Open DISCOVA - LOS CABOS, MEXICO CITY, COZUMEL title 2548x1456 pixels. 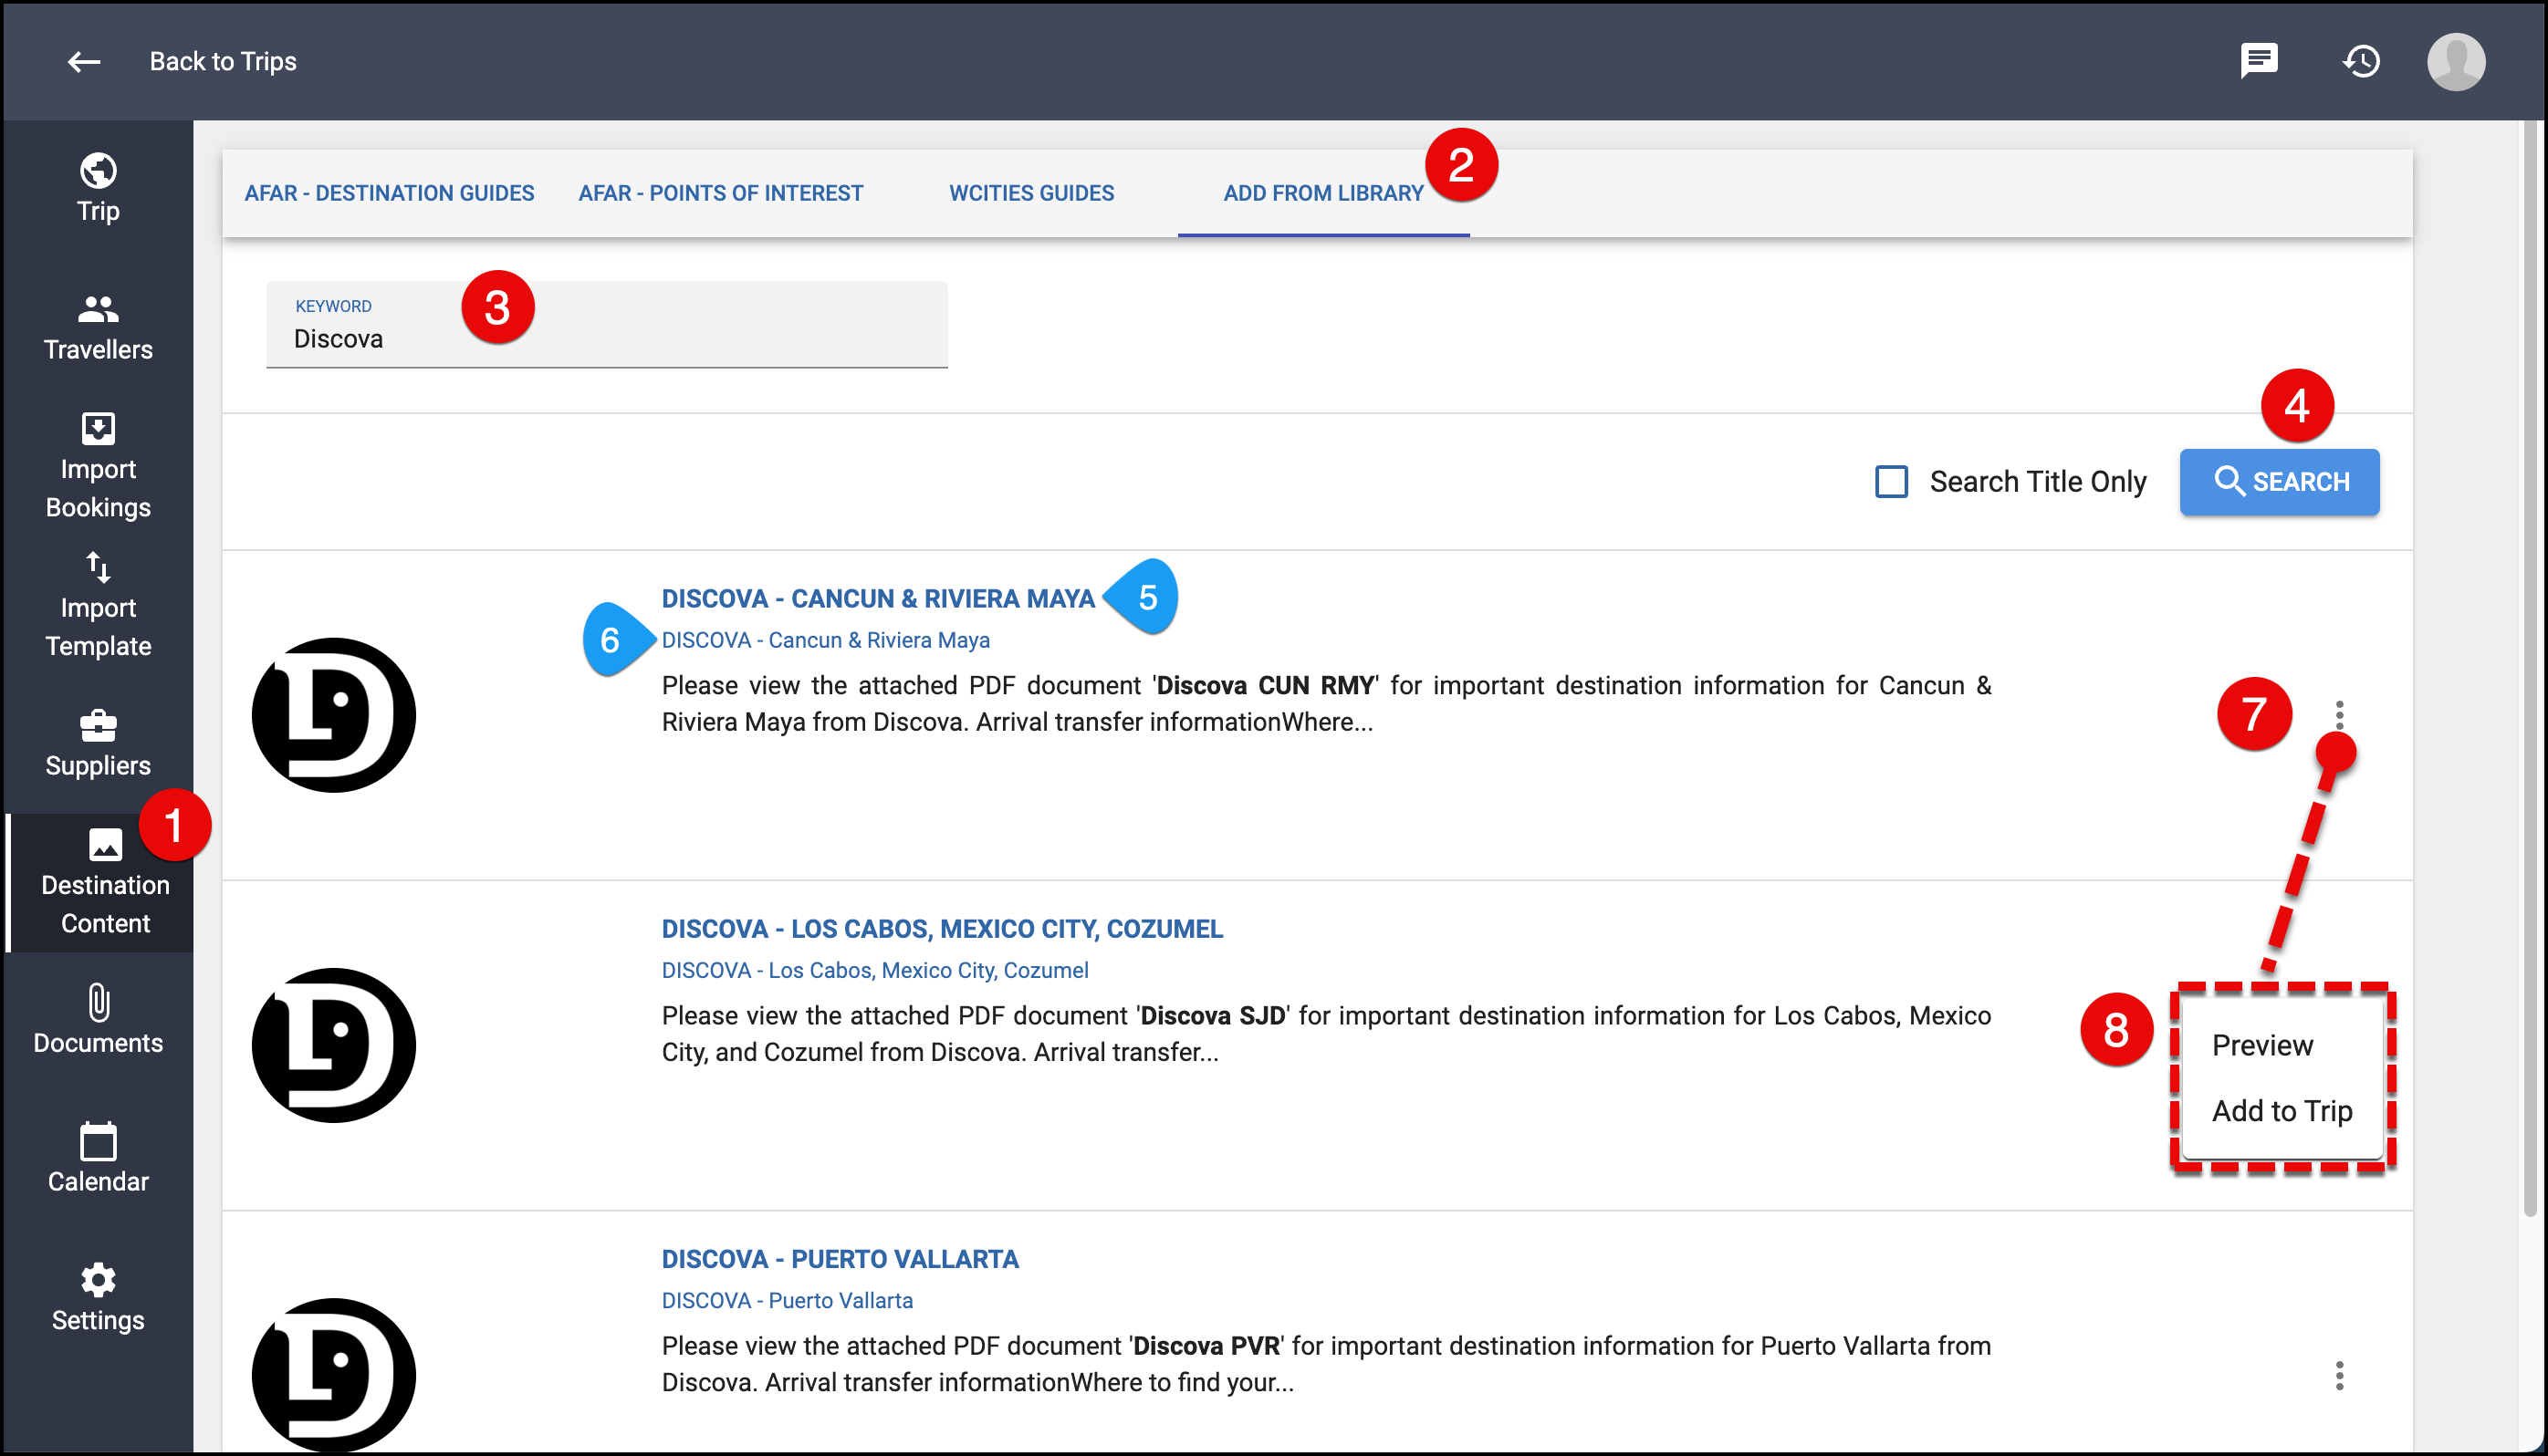[942, 929]
